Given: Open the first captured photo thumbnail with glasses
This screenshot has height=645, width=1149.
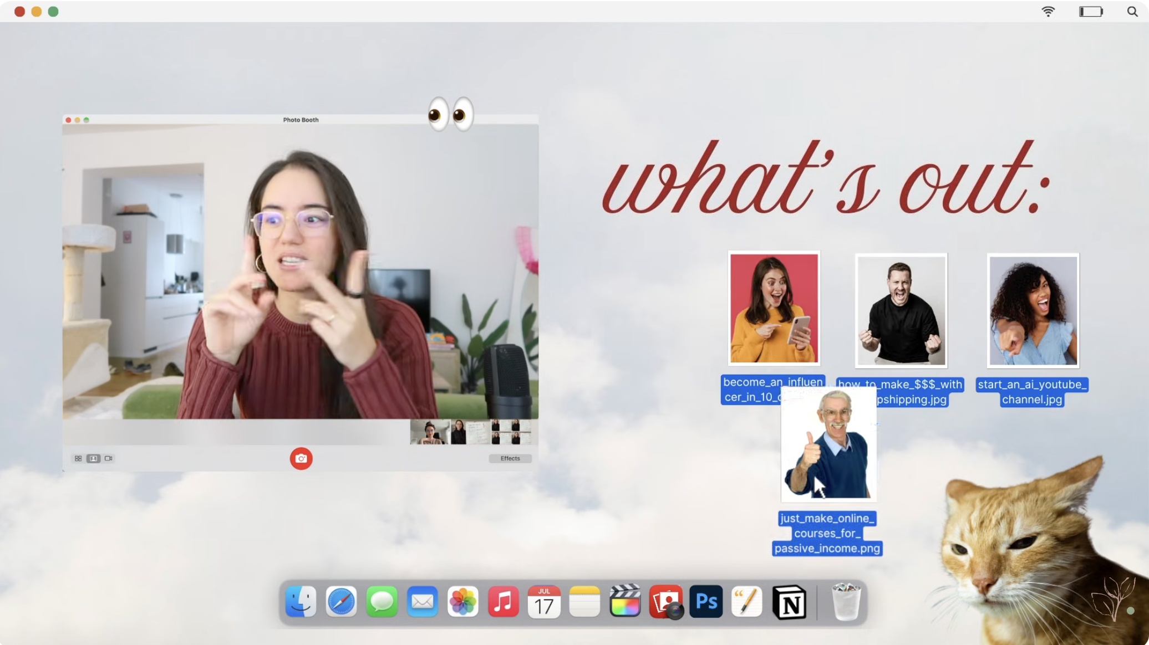Looking at the screenshot, I should coord(430,432).
